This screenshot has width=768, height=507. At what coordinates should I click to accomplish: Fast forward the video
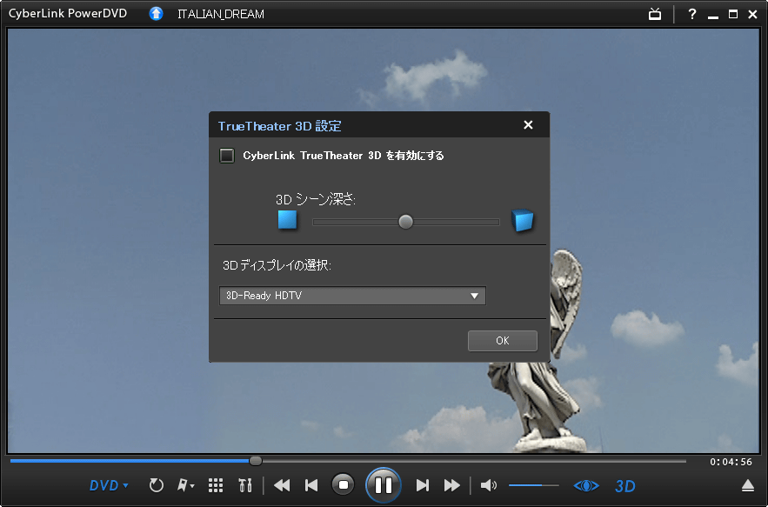pyautogui.click(x=452, y=485)
